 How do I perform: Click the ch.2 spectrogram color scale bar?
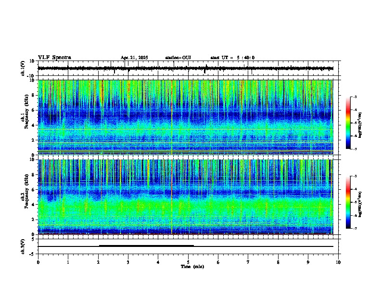tap(348, 202)
